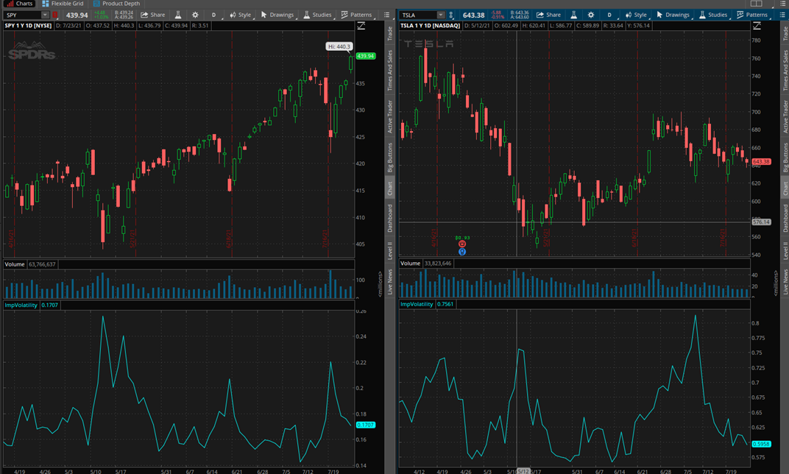Click the red link indicator beside SPY symbol
The height and width of the screenshot is (474, 789).
coord(55,15)
